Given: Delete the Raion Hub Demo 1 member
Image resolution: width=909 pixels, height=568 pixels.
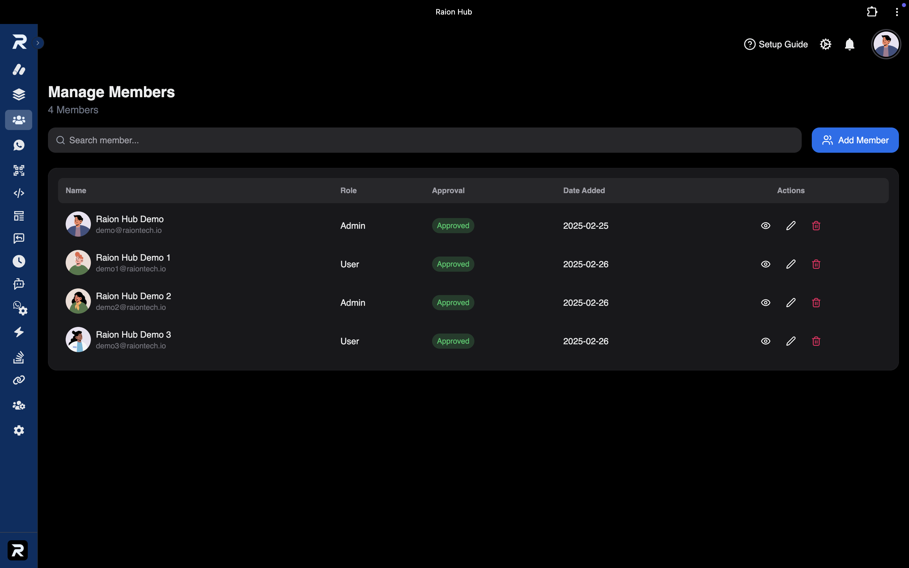Looking at the screenshot, I should (816, 264).
